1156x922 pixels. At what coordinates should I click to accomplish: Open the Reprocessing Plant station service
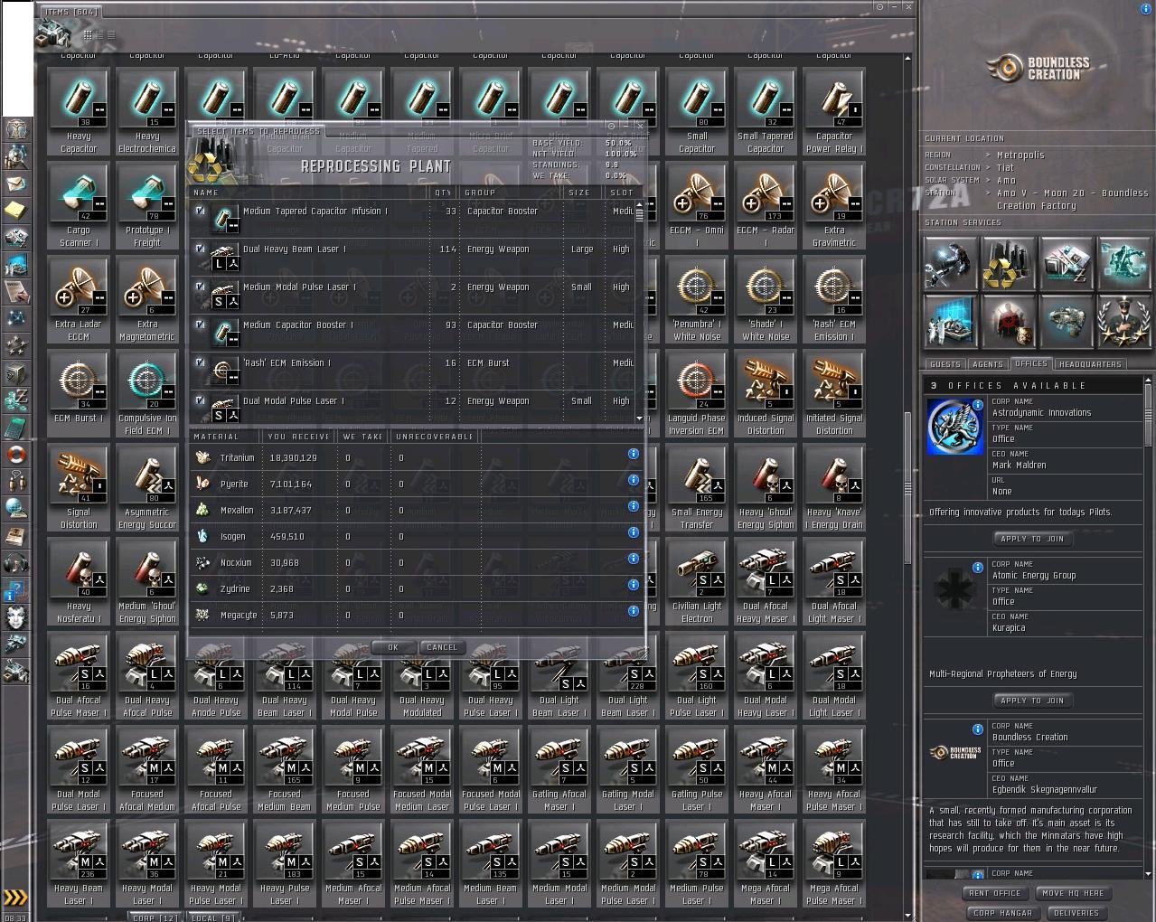1009,263
